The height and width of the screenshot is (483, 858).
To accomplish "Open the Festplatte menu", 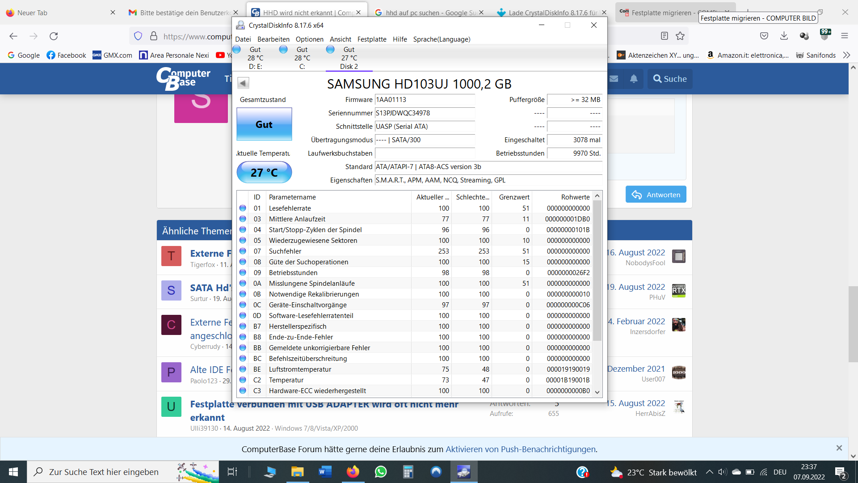I will [x=372, y=39].
